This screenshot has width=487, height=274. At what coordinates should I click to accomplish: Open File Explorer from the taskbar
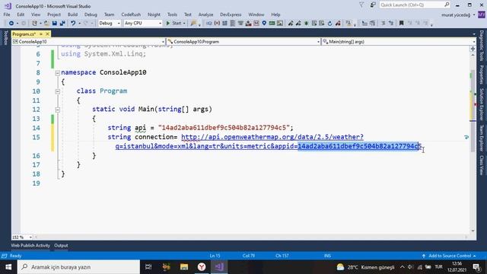coord(184,267)
